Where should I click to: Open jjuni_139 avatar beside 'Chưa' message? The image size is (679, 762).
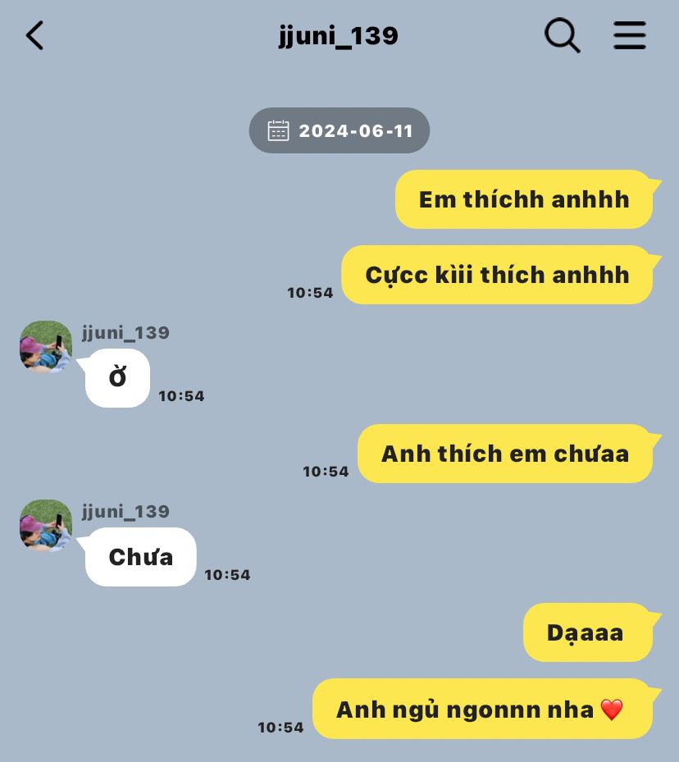click(x=46, y=525)
